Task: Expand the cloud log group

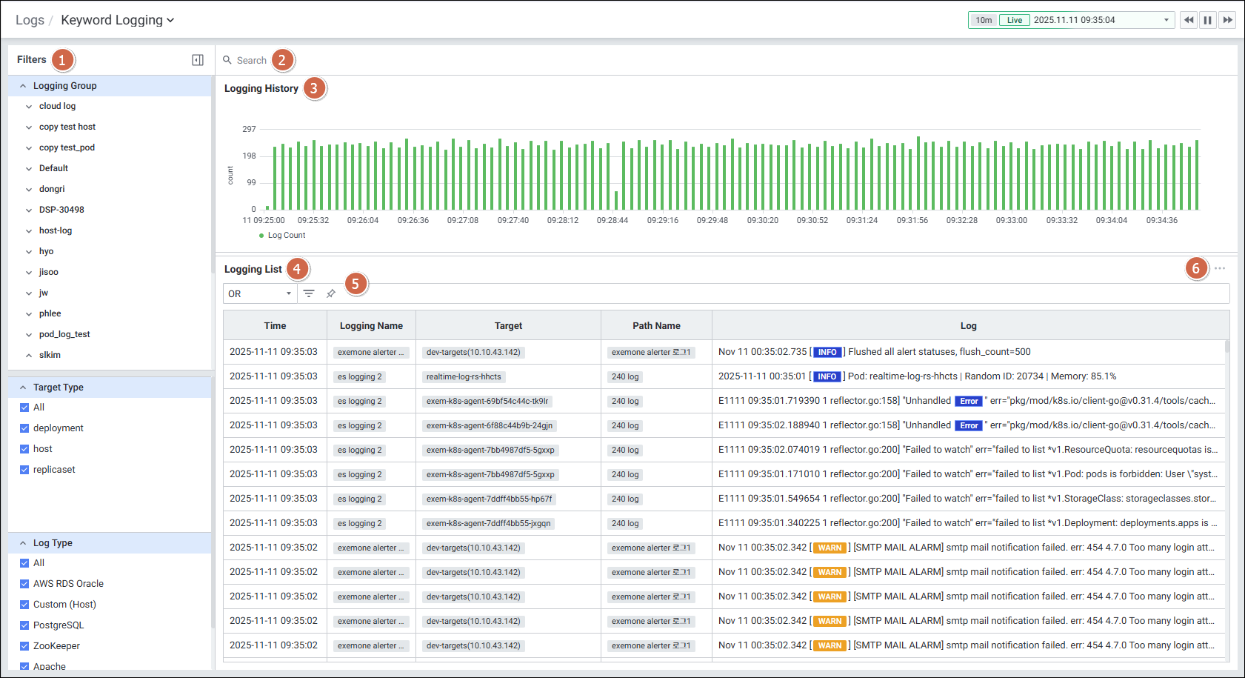Action: [29, 107]
